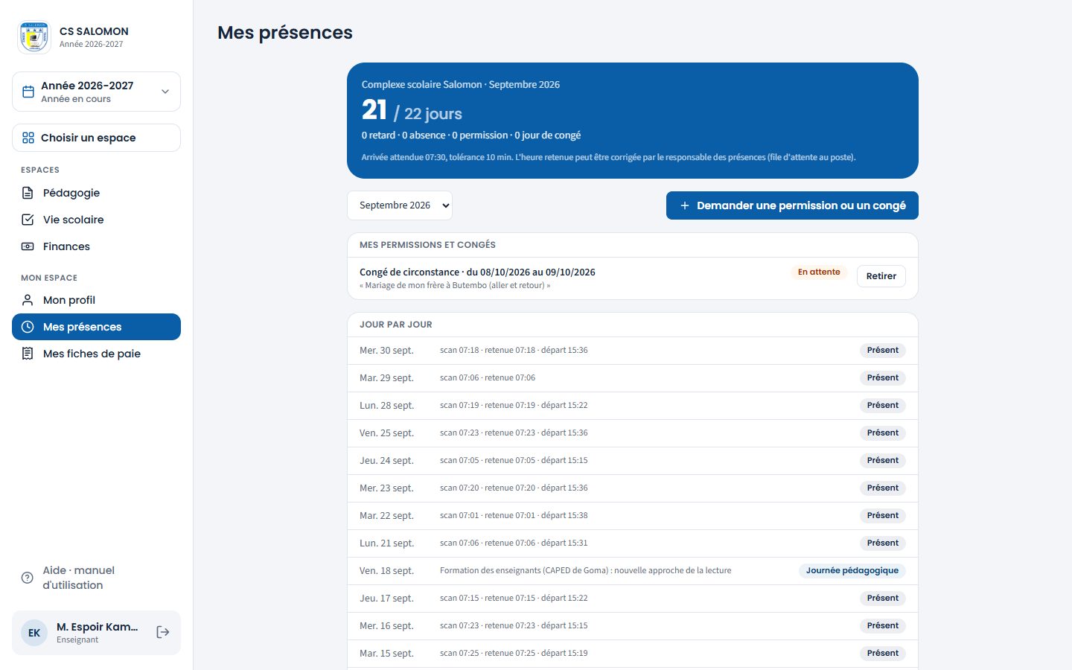Click the Mes fiches de paie receipt icon
Image resolution: width=1072 pixels, height=670 pixels.
pyautogui.click(x=28, y=354)
